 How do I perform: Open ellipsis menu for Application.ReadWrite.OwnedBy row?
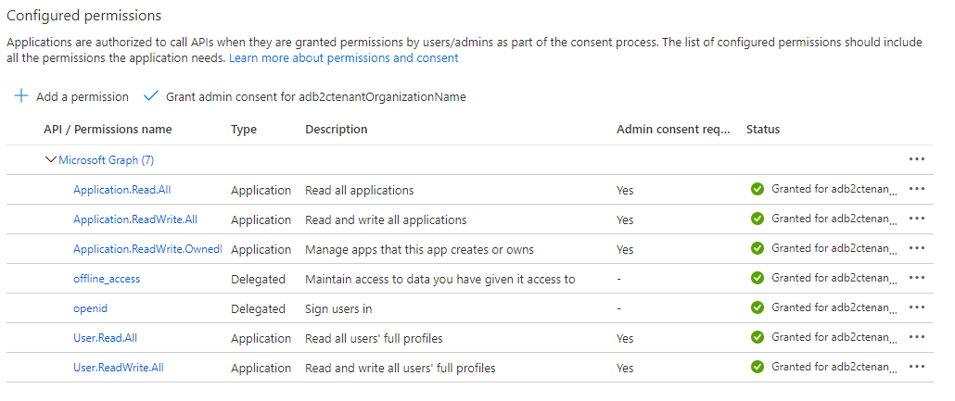click(917, 248)
